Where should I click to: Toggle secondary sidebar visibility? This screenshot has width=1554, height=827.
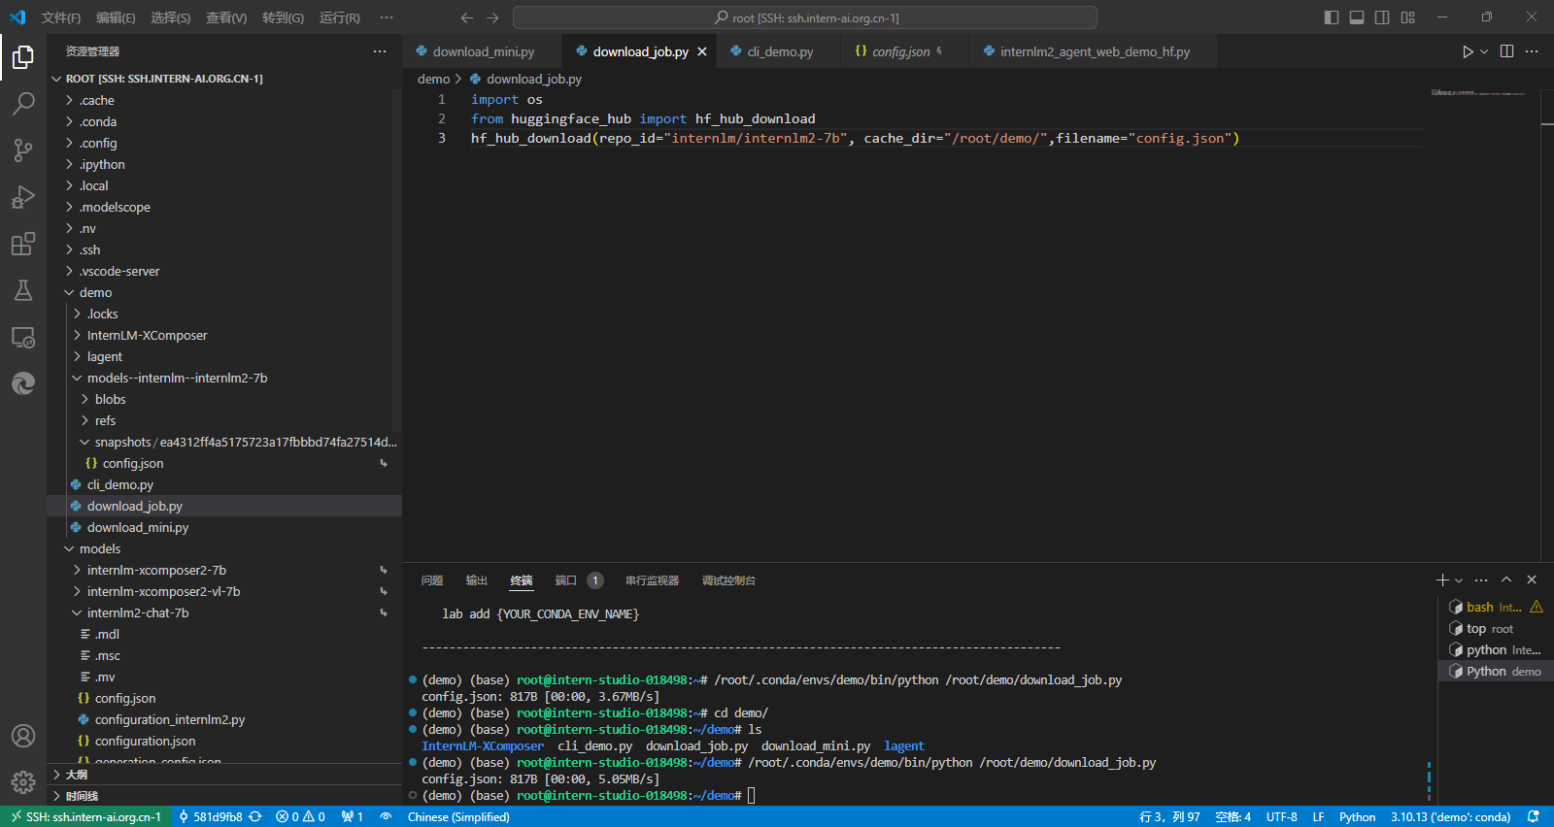click(x=1382, y=17)
